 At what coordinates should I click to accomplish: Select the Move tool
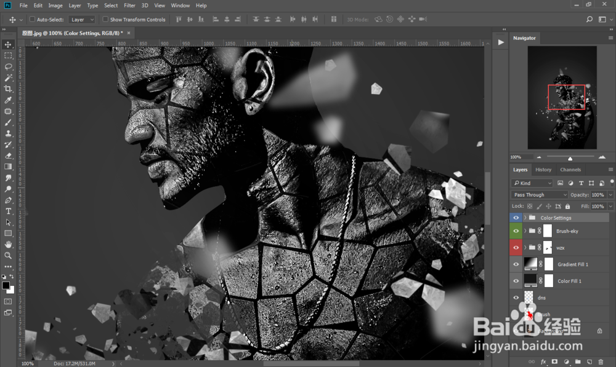[8, 44]
